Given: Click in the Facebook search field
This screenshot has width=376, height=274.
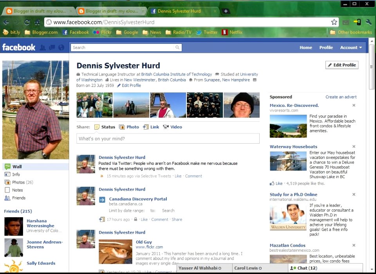Looking at the screenshot, I should pyautogui.click(x=126, y=47).
